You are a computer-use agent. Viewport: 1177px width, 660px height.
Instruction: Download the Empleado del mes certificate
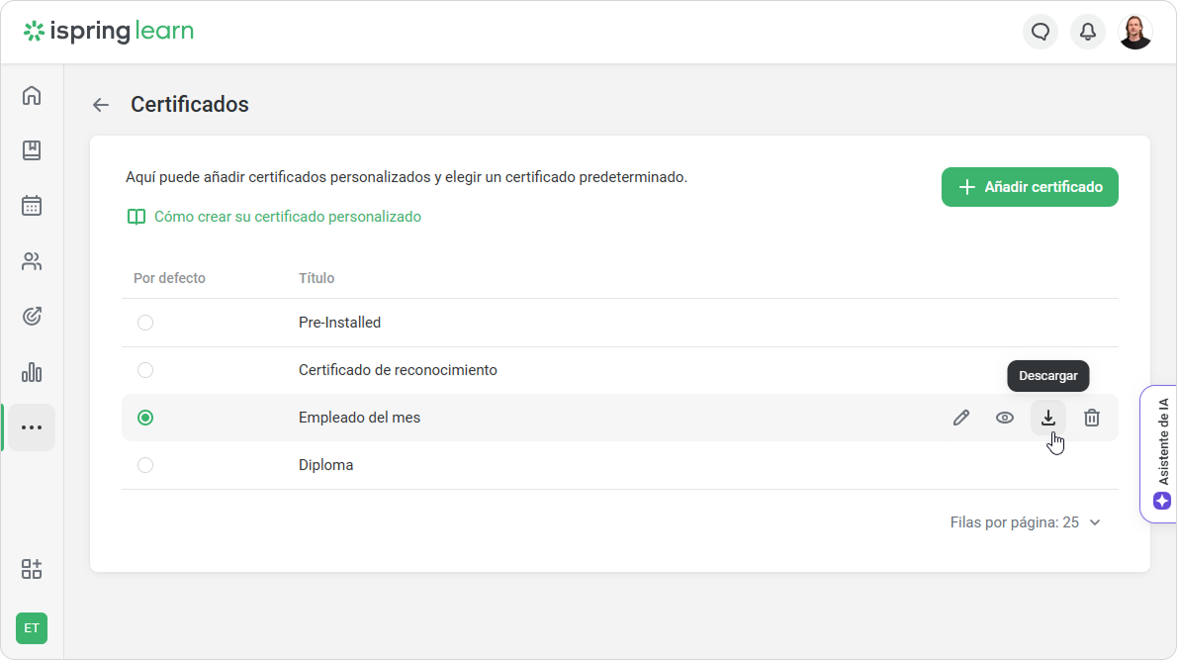(1048, 418)
